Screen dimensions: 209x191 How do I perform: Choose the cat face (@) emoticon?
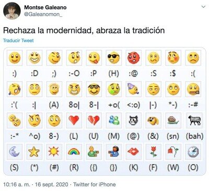(x=133, y=121)
